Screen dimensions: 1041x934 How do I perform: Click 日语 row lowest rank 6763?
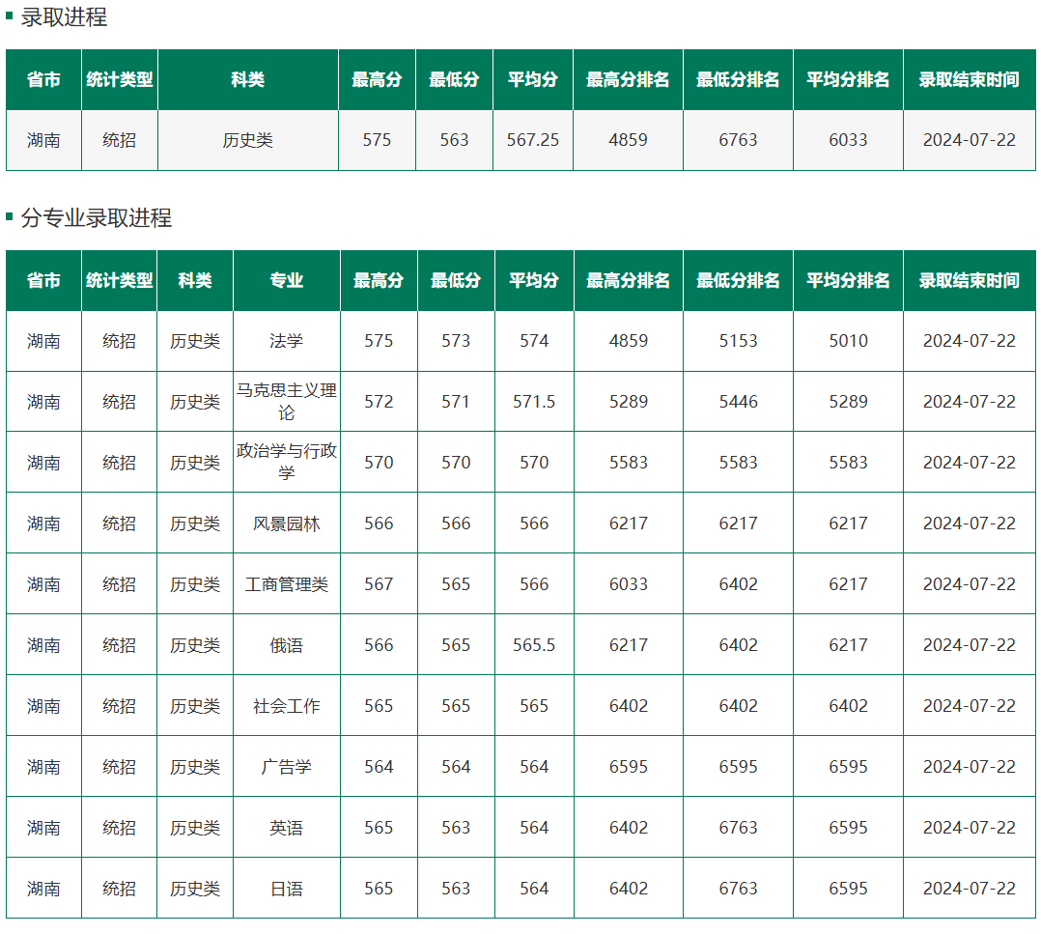pos(738,889)
